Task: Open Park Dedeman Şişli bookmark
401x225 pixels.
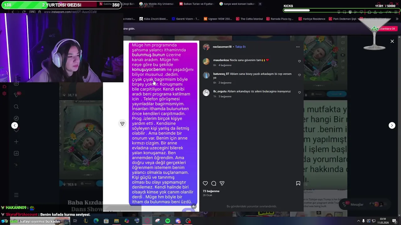Action: 342,19
